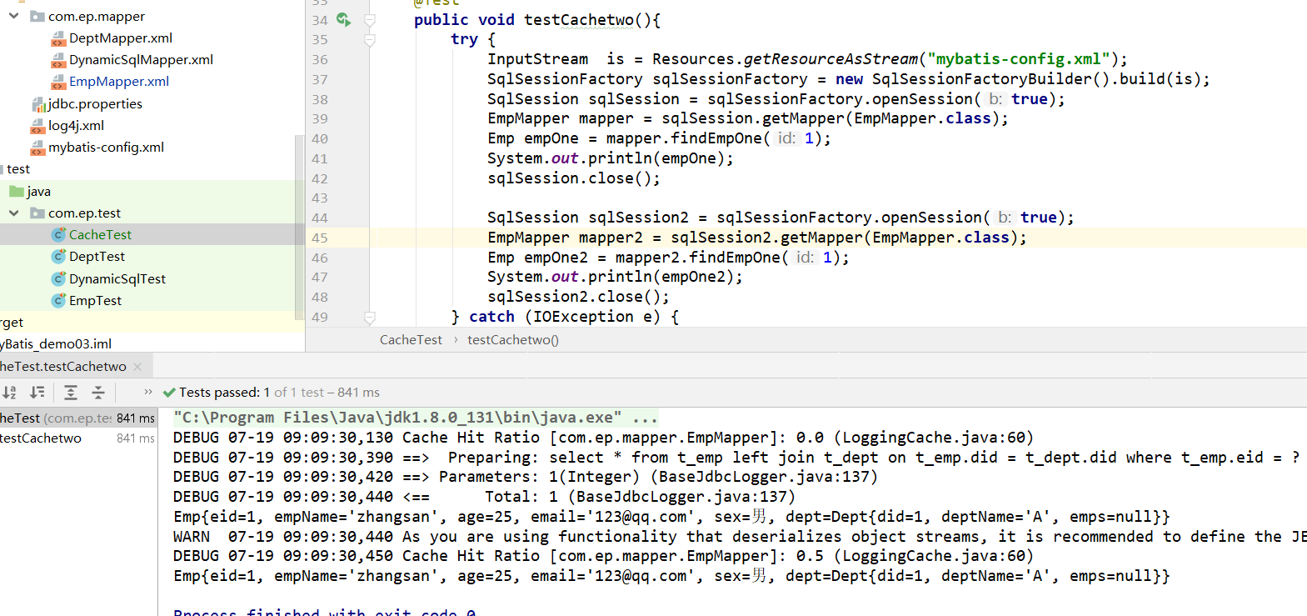Click the green Tests passed checkmark icon
The image size is (1307, 616).
(x=169, y=393)
